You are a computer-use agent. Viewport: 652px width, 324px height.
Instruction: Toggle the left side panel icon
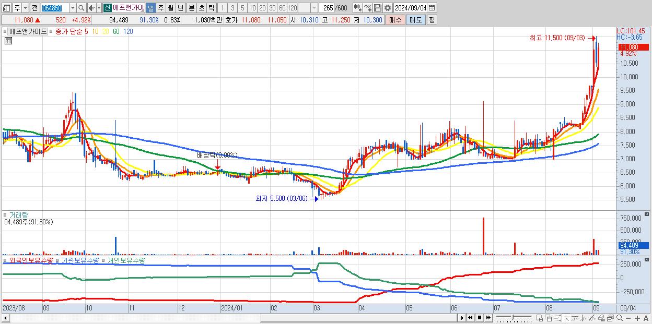[6, 8]
